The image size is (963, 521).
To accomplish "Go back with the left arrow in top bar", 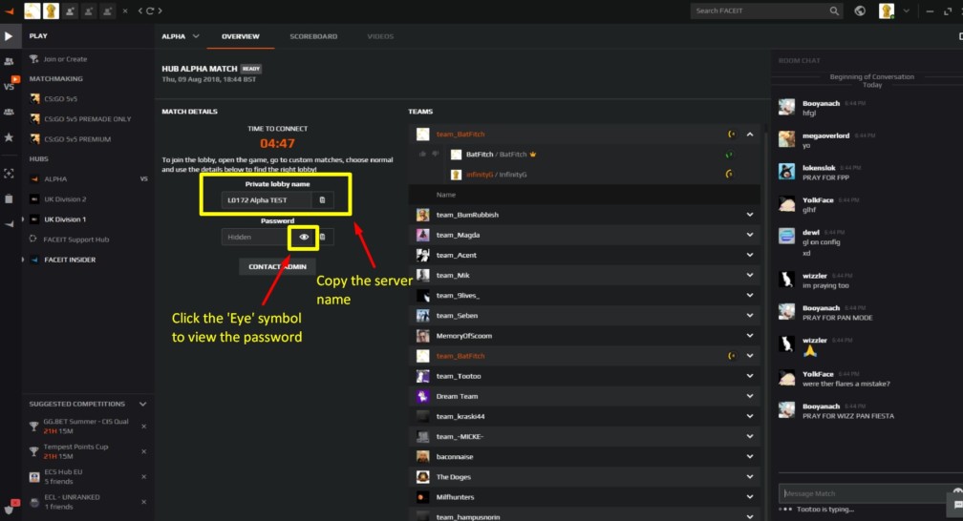I will coord(140,10).
